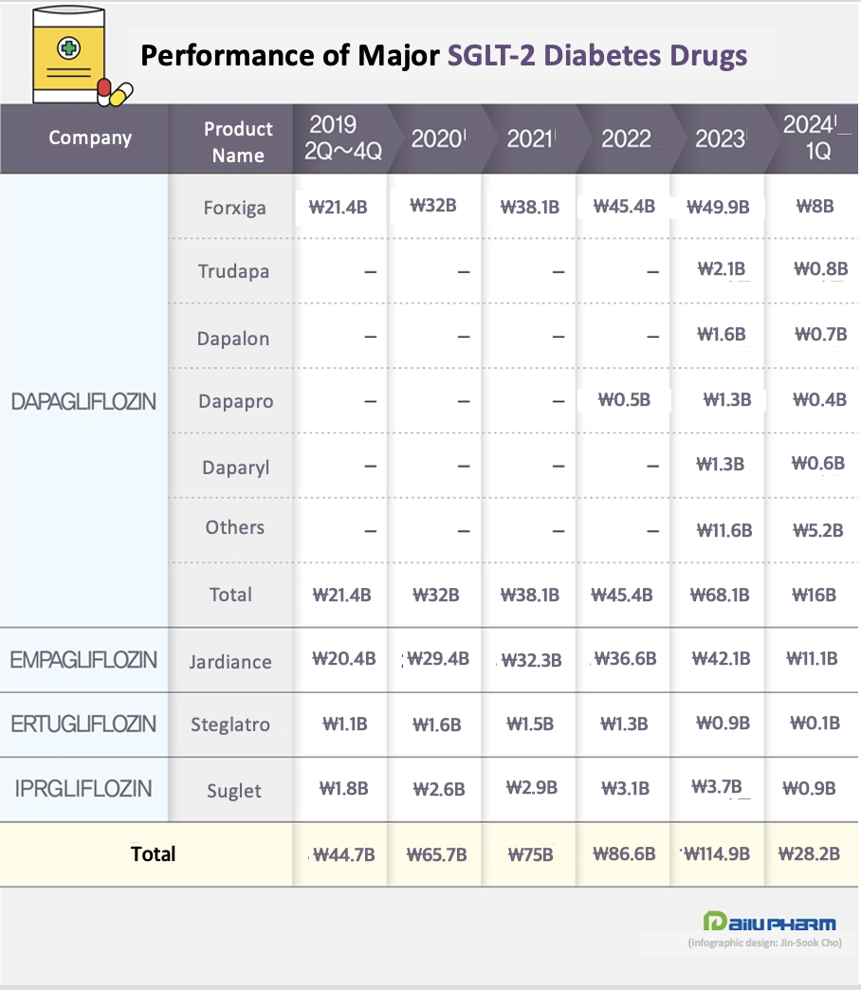Image resolution: width=861 pixels, height=990 pixels.
Task: Click the Suglet product name
Action: point(233,791)
